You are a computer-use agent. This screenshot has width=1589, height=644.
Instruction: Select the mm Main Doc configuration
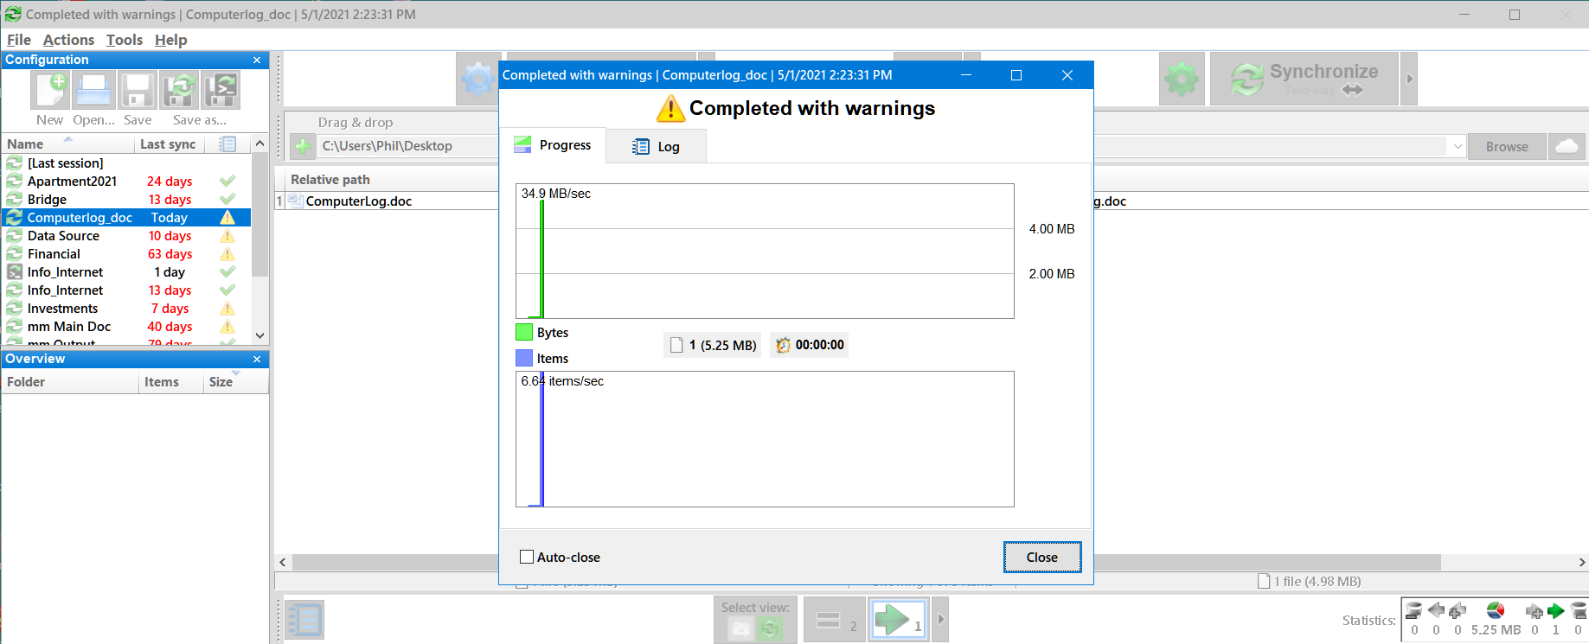pyautogui.click(x=126, y=326)
